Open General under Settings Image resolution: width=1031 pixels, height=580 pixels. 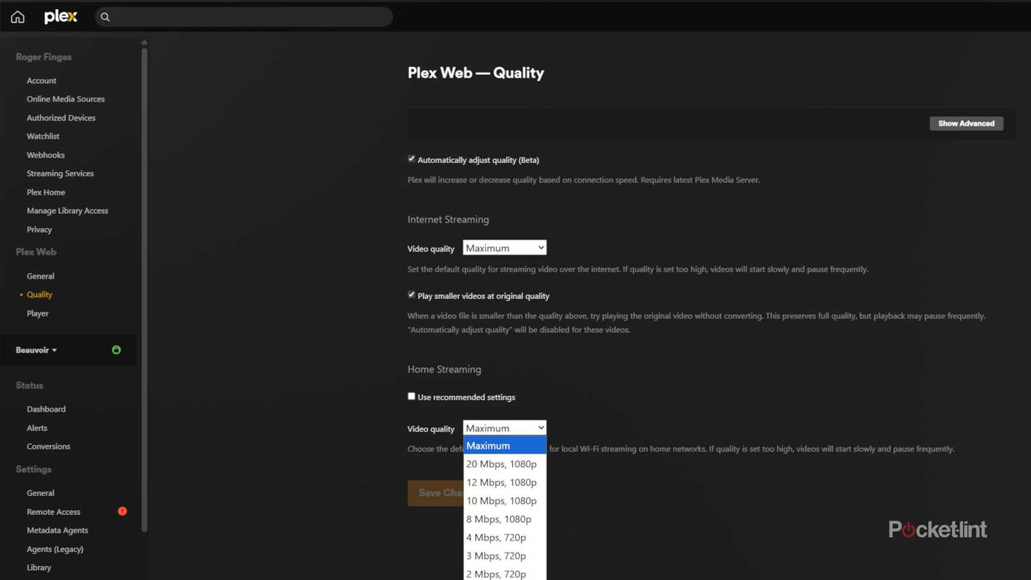pyautogui.click(x=41, y=493)
